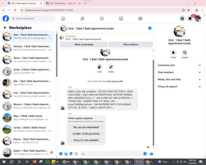Open Monica 2 Beds 2 Baths conversation
206x165 pixels.
(x=28, y=106)
